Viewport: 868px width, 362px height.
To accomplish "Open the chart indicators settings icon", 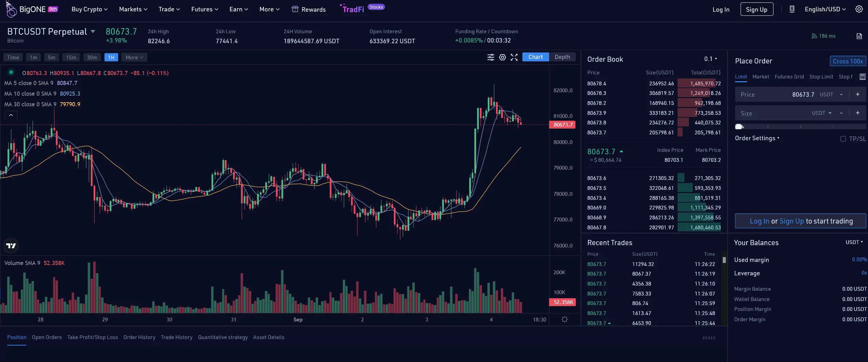I will tap(491, 57).
